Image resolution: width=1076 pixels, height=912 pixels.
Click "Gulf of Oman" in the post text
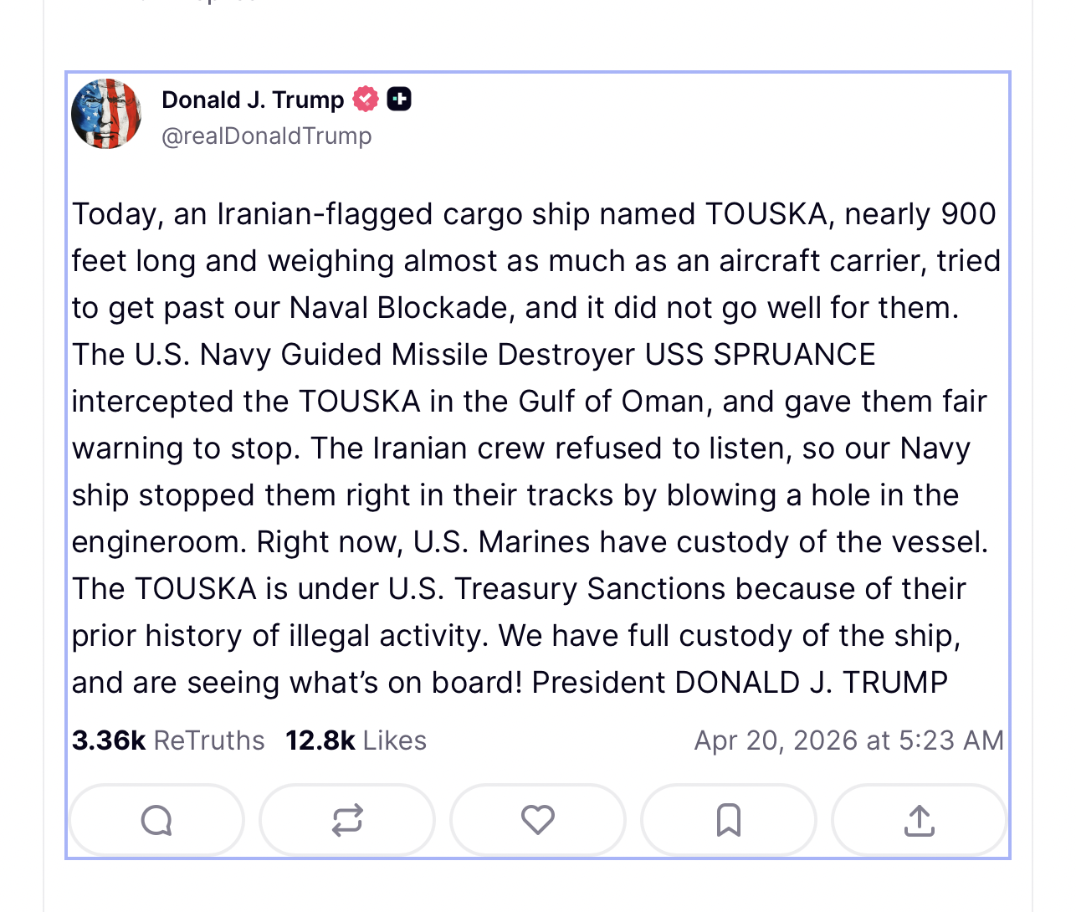click(x=611, y=402)
